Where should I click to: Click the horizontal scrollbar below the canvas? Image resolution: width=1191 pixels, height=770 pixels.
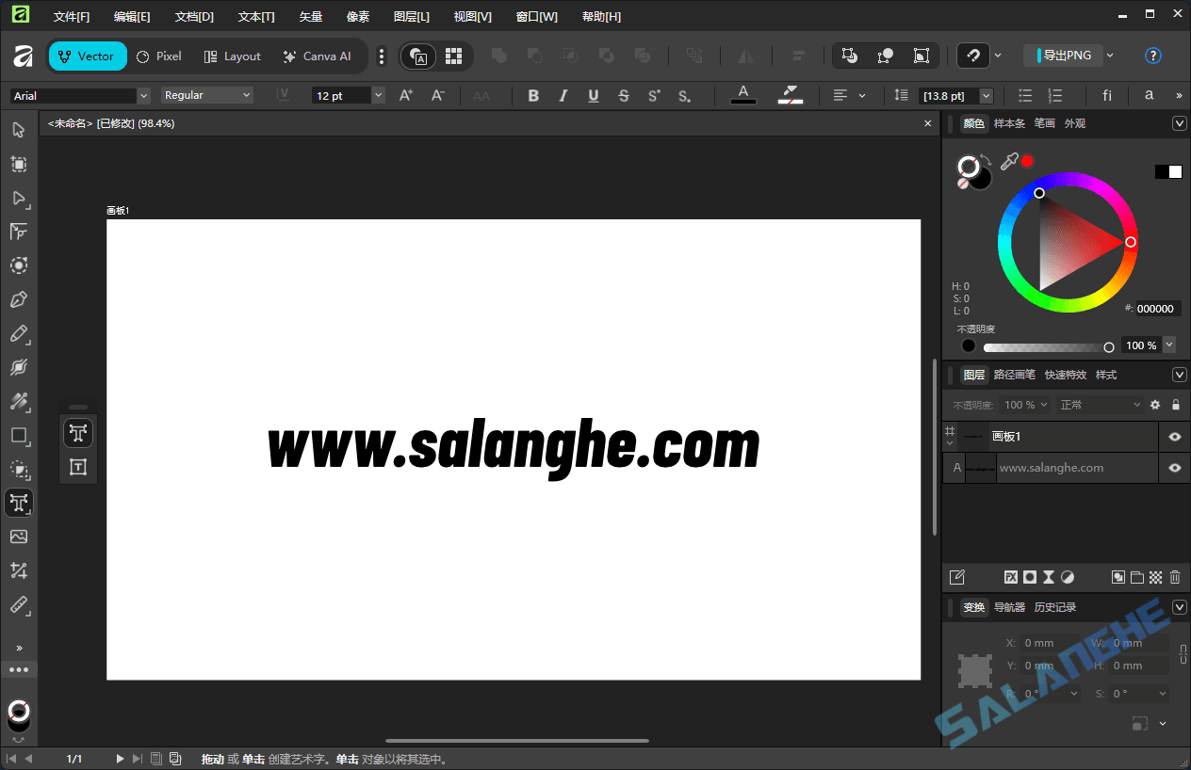(x=516, y=740)
